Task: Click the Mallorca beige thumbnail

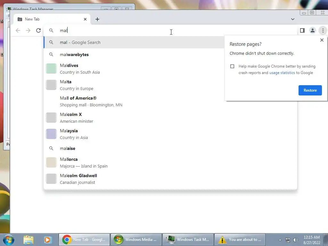Action: pyautogui.click(x=51, y=162)
